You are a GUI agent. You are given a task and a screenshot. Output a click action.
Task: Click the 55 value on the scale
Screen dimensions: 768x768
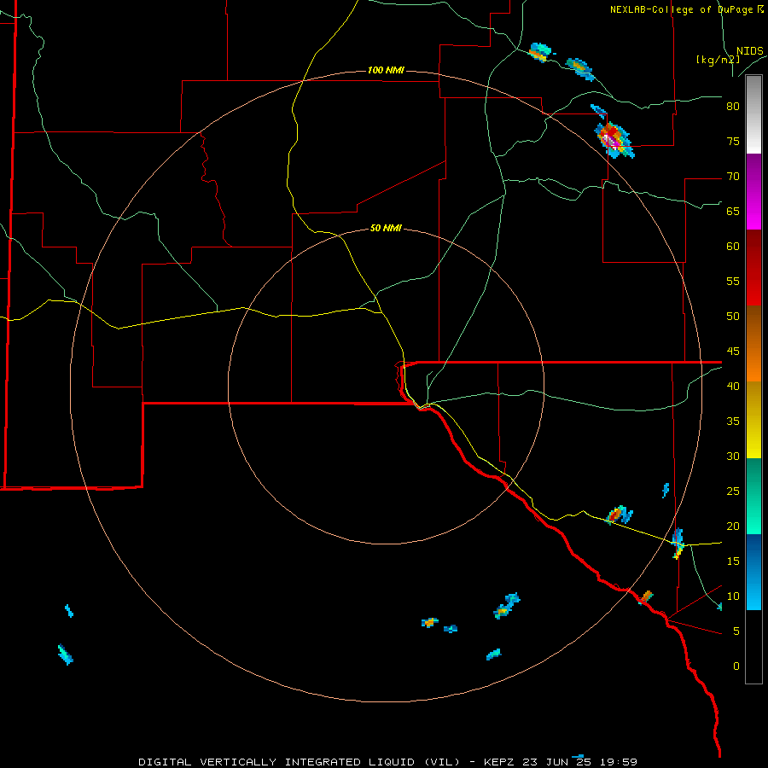click(x=733, y=281)
